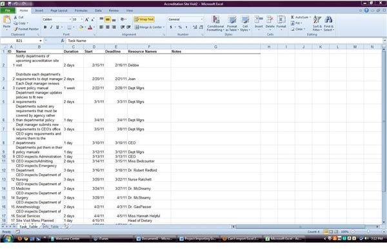Screen dimensions: 387x249
Task: Click the Insert cells icon
Action: [259, 23]
